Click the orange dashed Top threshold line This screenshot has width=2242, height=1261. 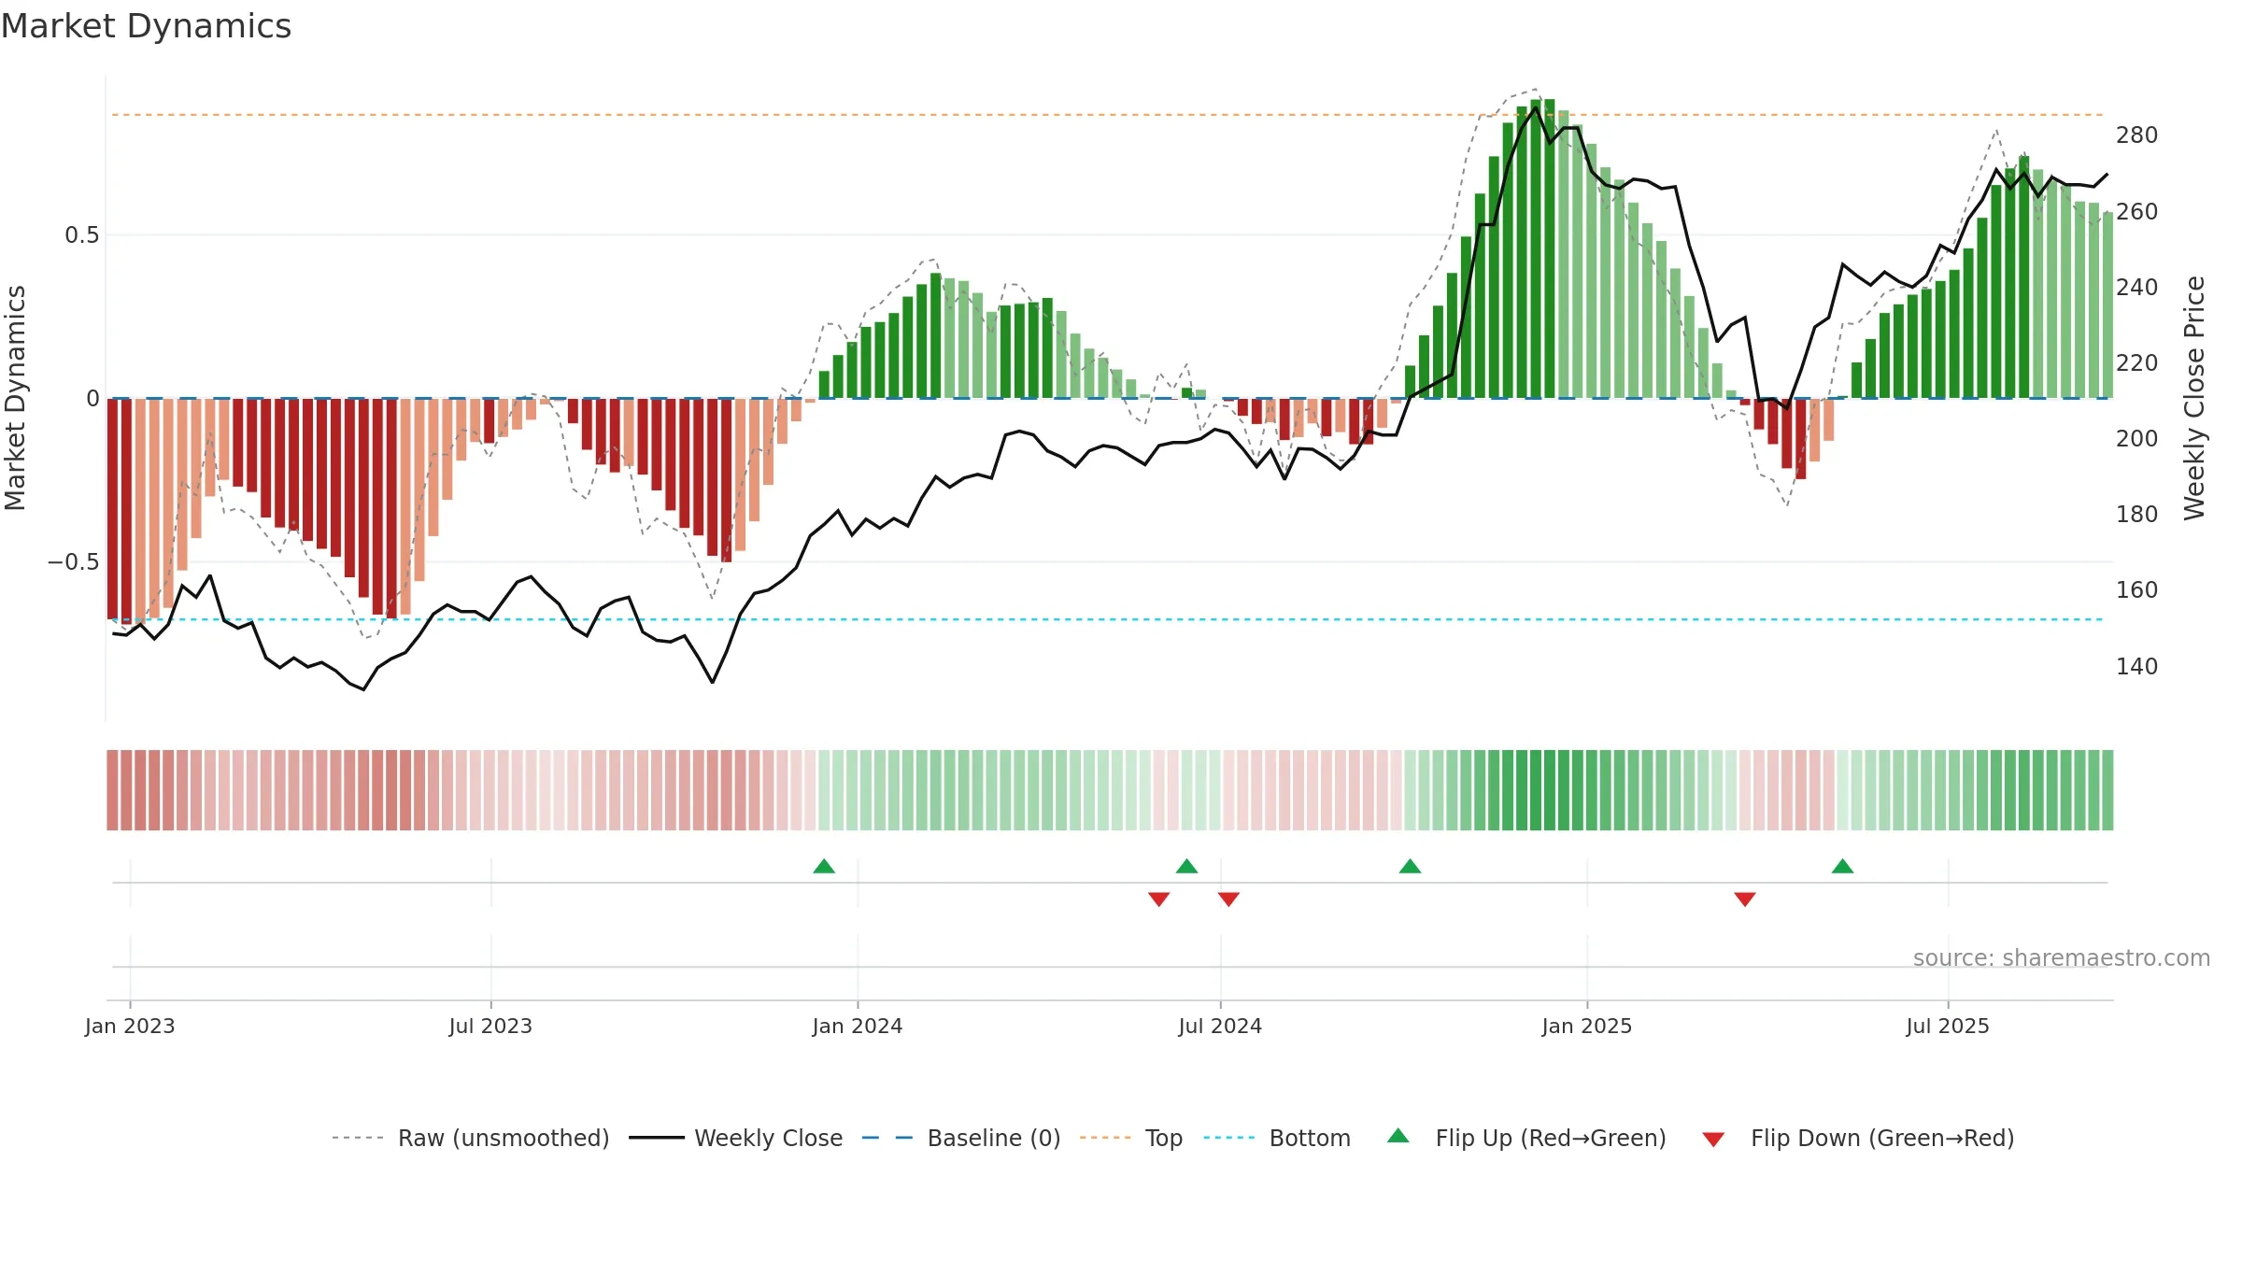(1107, 115)
